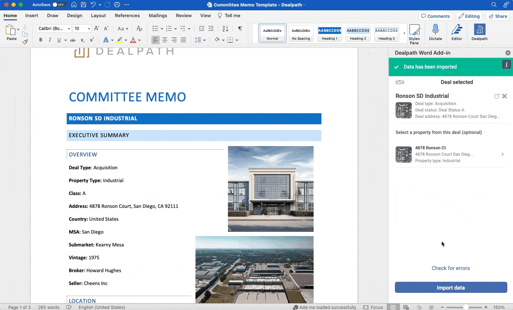Click the Save icon in title bar
This screenshot has height=310, width=513.
[83, 5]
